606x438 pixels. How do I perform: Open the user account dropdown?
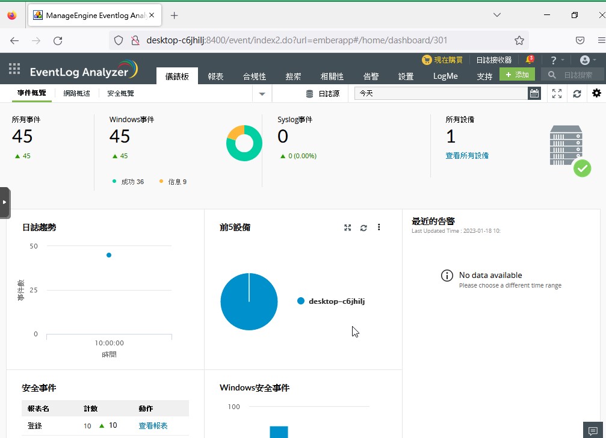pyautogui.click(x=587, y=60)
